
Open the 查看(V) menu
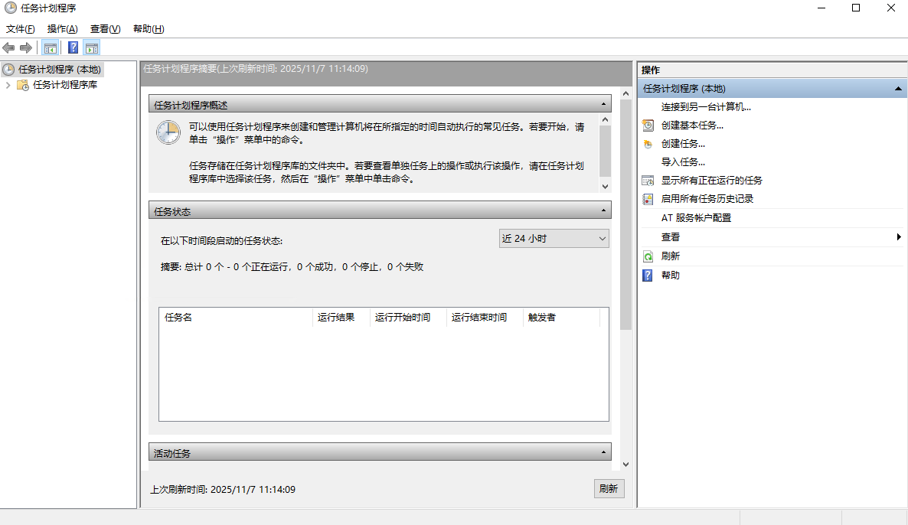coord(106,29)
